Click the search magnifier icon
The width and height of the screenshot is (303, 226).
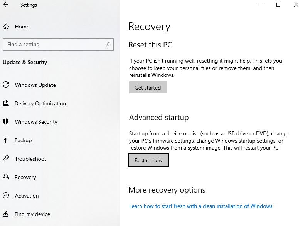(x=108, y=45)
